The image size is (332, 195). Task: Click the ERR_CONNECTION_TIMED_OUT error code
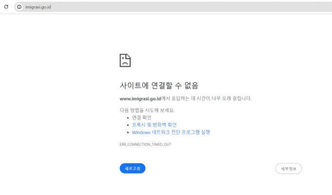(x=145, y=144)
